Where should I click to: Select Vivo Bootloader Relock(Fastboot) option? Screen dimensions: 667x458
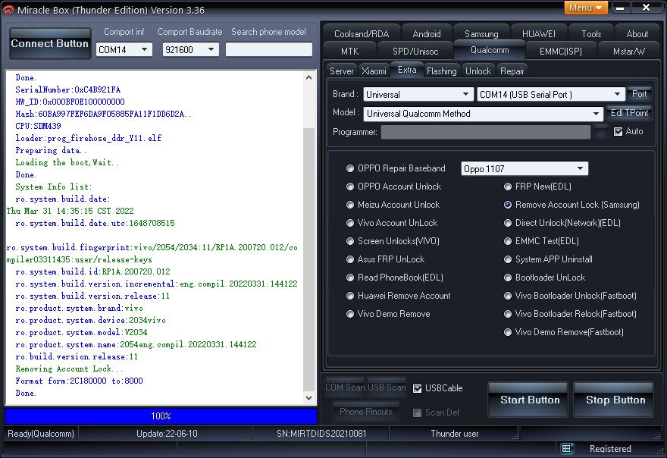508,314
